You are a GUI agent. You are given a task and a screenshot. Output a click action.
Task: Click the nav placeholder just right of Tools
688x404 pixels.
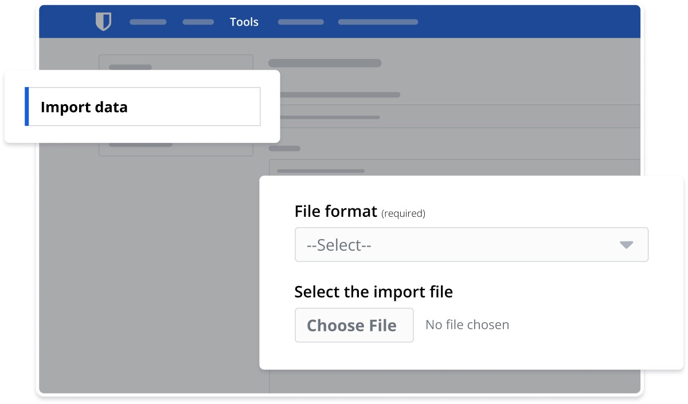pyautogui.click(x=300, y=22)
